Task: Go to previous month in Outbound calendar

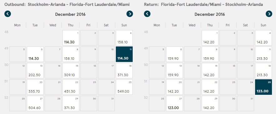Action: tap(8, 14)
